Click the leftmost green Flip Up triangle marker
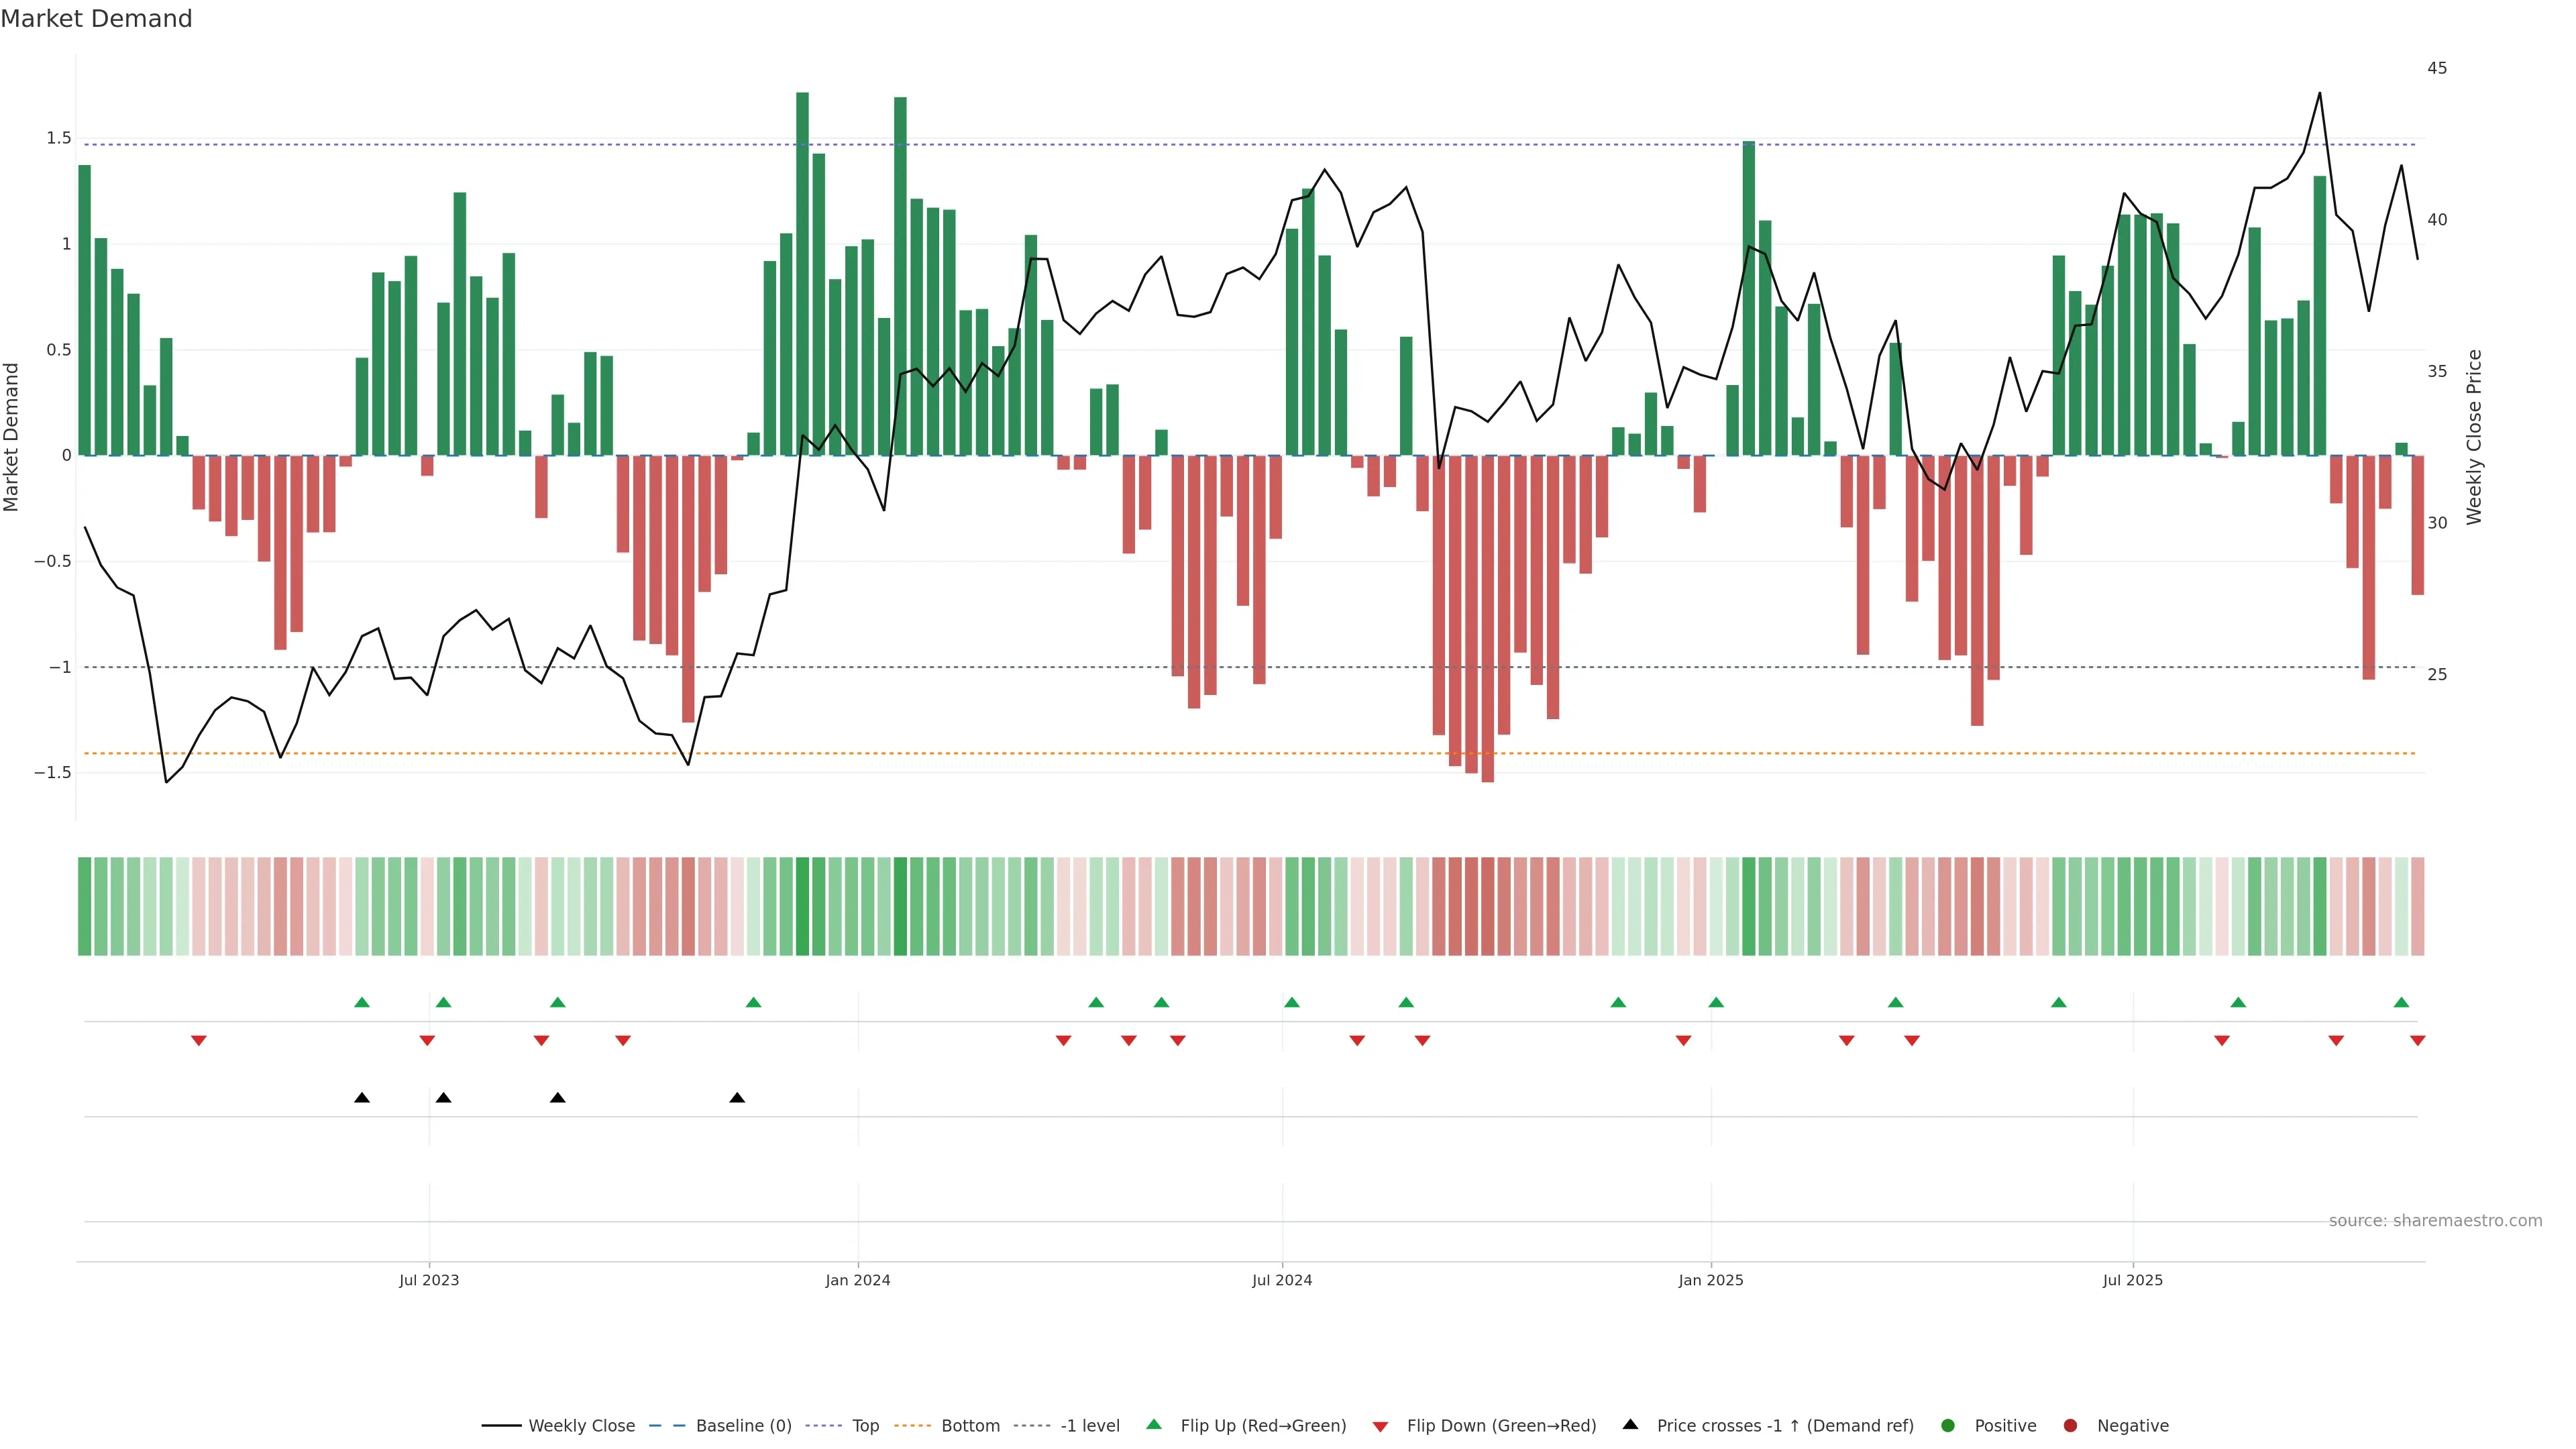 tap(362, 1003)
